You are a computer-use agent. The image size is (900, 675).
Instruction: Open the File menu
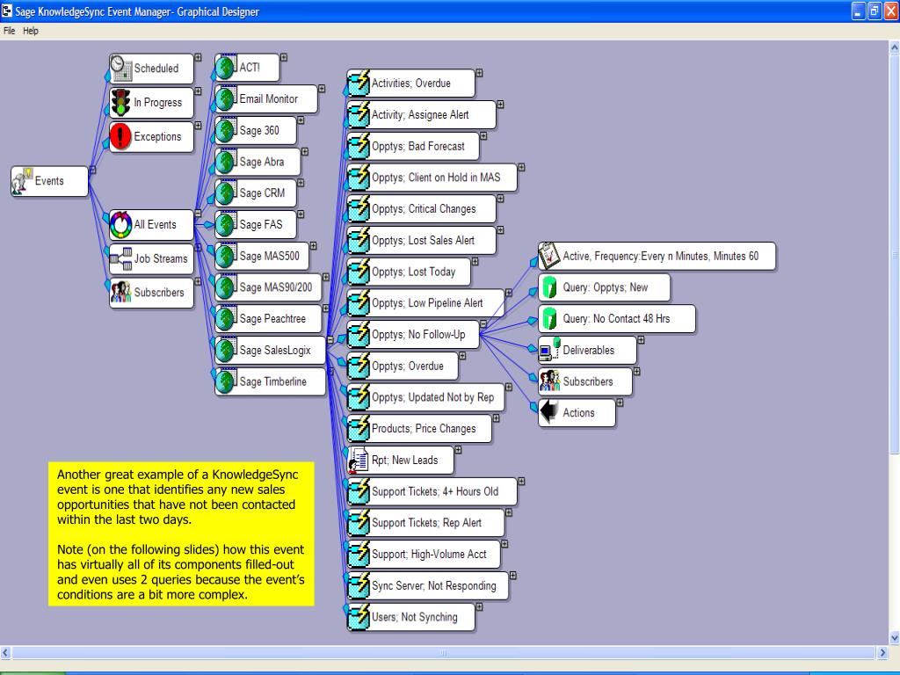9,31
